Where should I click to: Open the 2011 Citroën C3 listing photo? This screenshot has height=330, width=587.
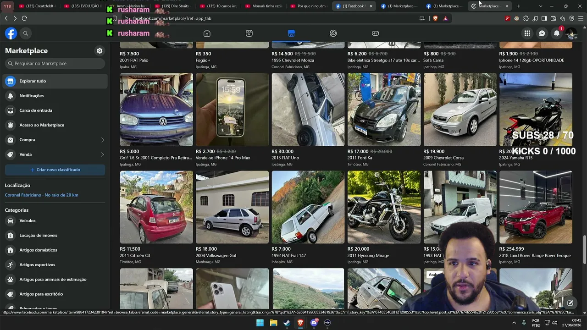[x=156, y=207]
